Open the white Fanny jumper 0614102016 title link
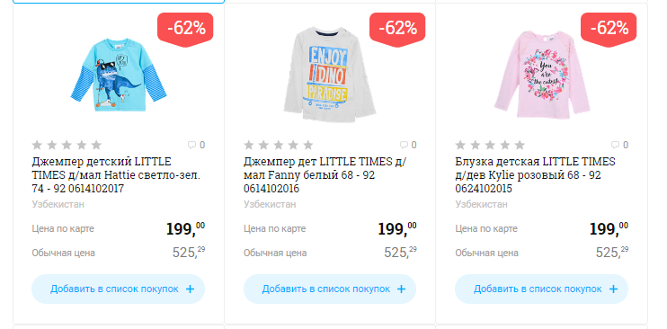Image resolution: width=667 pixels, height=329 pixels. [x=325, y=175]
